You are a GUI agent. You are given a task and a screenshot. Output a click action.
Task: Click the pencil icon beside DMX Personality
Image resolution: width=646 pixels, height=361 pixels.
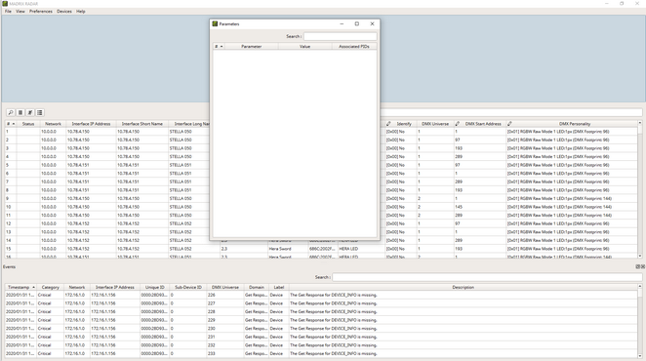click(x=509, y=124)
